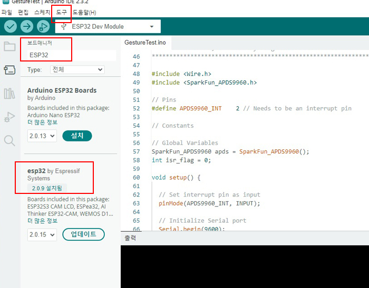Click the // Constants comment line
This screenshot has height=288, width=369.
173,126
